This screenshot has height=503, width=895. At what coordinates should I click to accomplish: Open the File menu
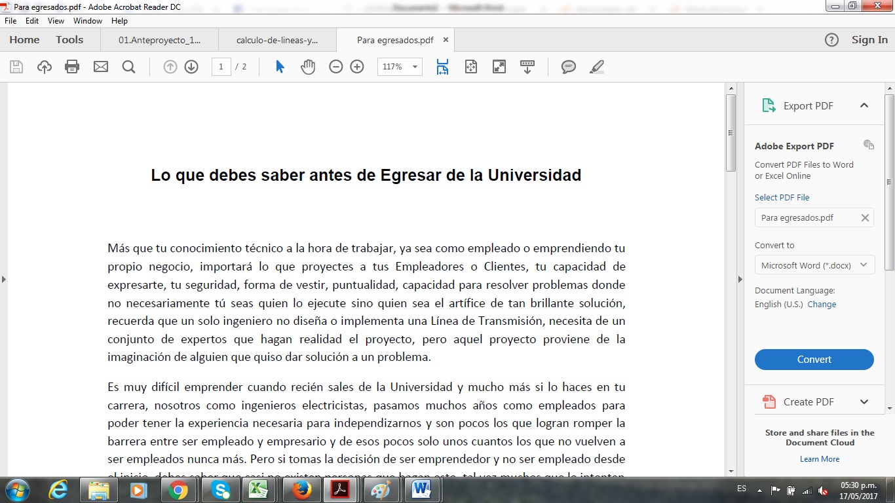coord(10,21)
